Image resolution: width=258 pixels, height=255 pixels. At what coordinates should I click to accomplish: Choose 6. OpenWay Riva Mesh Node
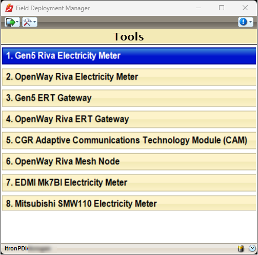[129, 162]
